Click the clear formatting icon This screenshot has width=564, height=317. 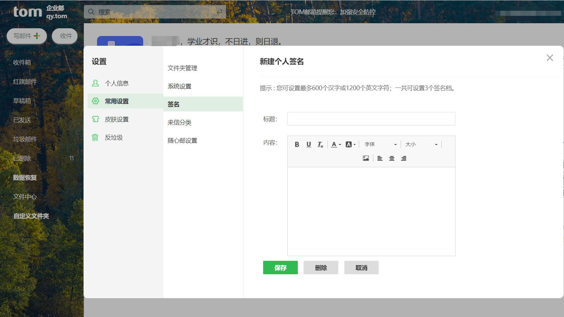[320, 144]
